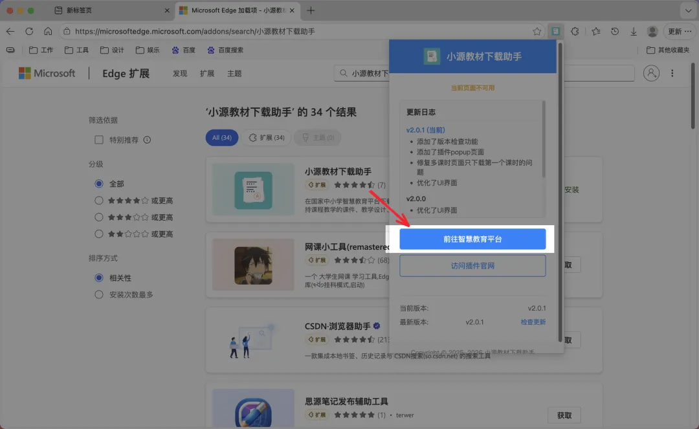Switch to the 新标签页 tab
Image resolution: width=699 pixels, height=429 pixels.
click(x=111, y=10)
